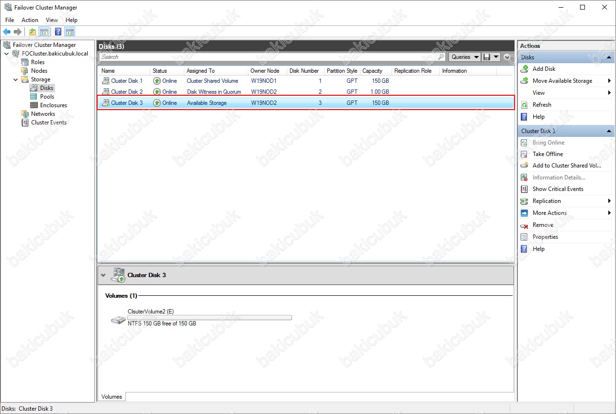Image resolution: width=616 pixels, height=414 pixels.
Task: Click Show Critical Events action
Action: (x=558, y=189)
